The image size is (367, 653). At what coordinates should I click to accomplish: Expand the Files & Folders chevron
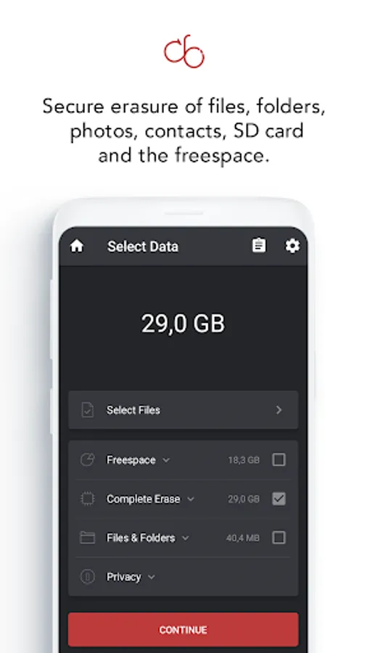[x=186, y=538]
